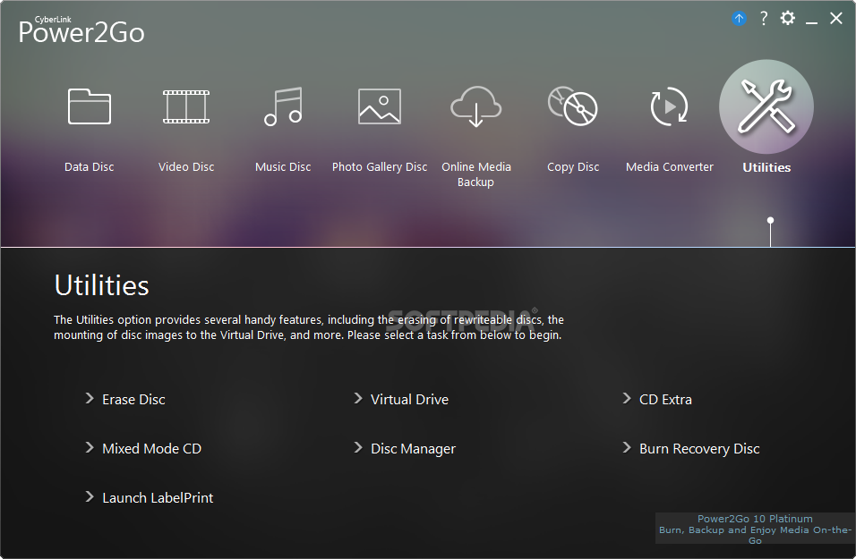Image resolution: width=856 pixels, height=559 pixels.
Task: Click the Media Converter label
Action: coord(669,167)
